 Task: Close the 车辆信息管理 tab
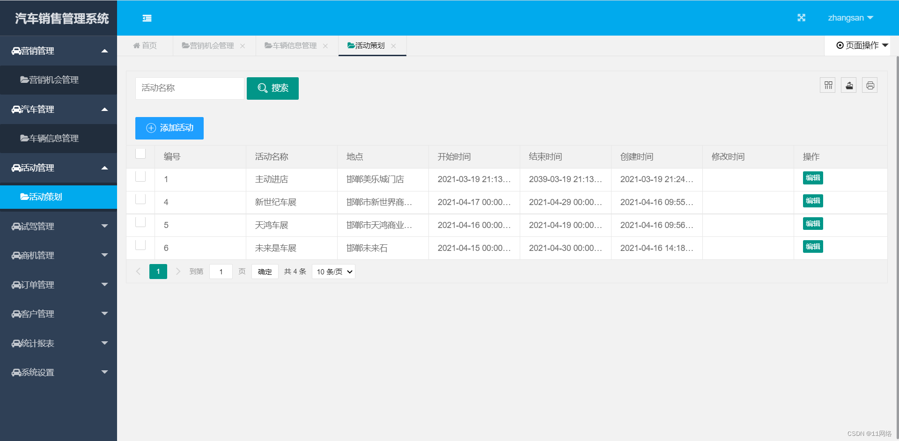click(325, 46)
